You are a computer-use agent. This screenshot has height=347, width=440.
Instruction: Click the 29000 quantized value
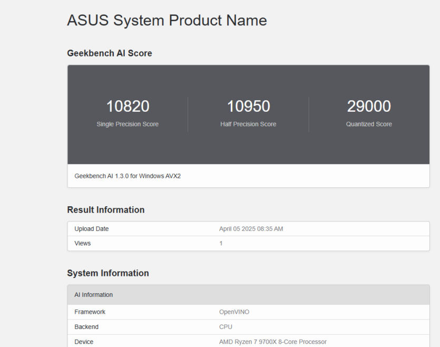(x=369, y=106)
